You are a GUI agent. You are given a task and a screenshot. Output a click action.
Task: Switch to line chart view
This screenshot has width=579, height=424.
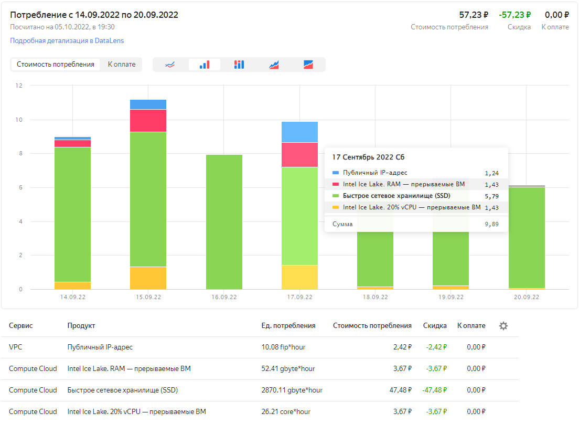click(170, 65)
